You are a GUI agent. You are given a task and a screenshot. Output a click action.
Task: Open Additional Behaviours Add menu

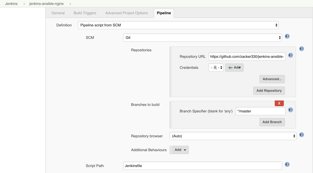[180, 150]
